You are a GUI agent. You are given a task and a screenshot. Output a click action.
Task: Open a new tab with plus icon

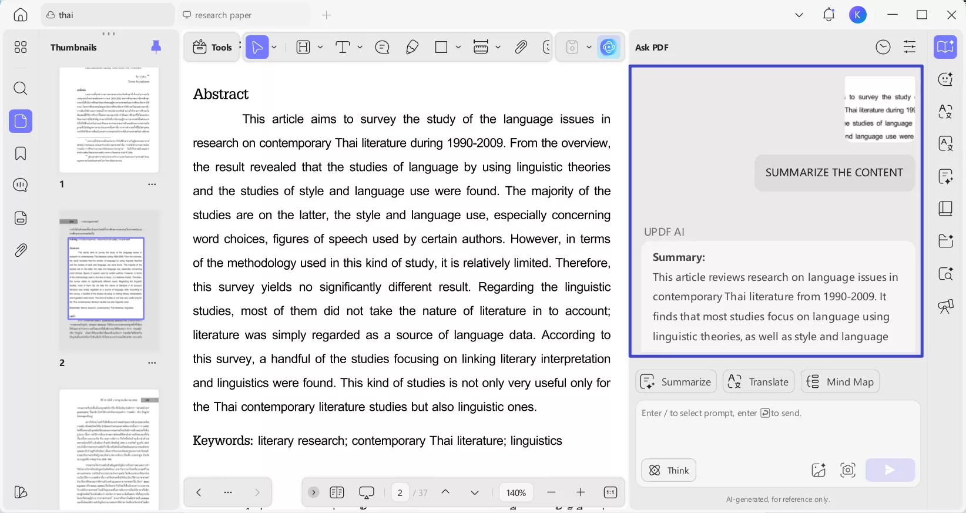click(x=327, y=15)
